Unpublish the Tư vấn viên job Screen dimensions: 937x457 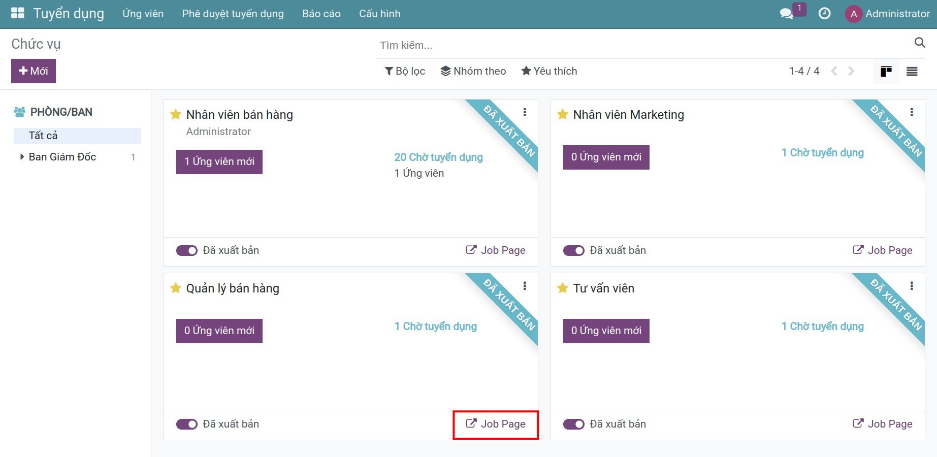[x=574, y=424]
